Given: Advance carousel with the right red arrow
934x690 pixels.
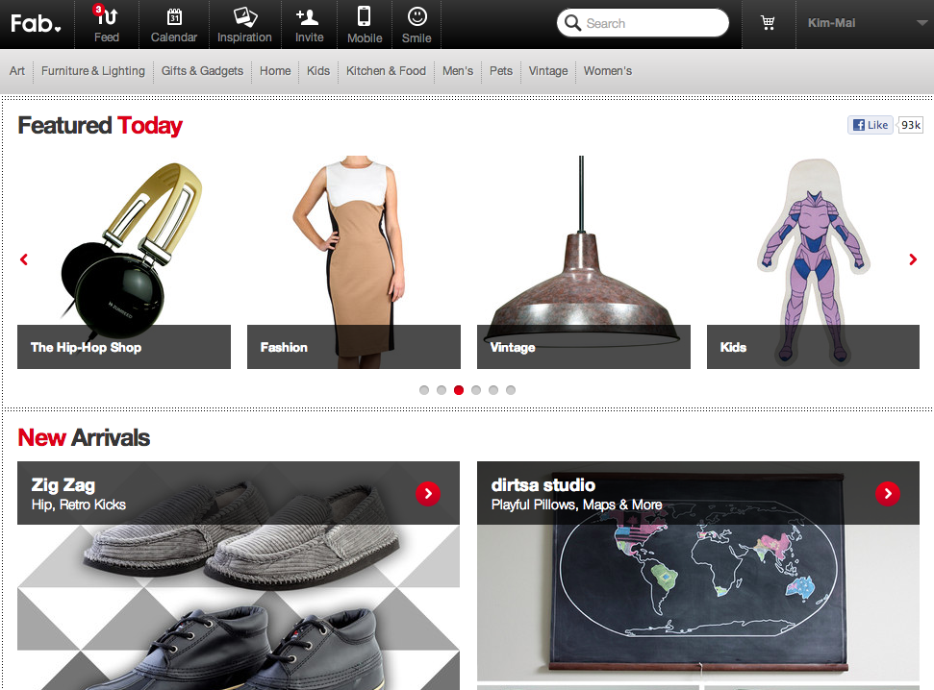Looking at the screenshot, I should (913, 259).
